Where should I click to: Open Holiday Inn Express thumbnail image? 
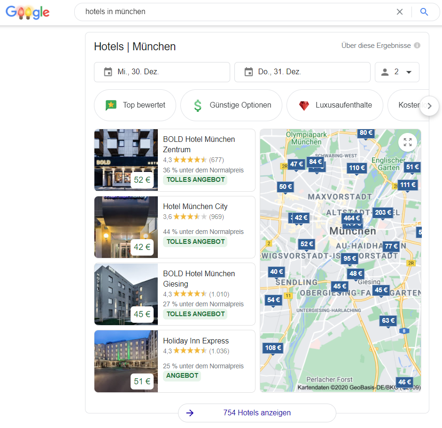(x=126, y=361)
